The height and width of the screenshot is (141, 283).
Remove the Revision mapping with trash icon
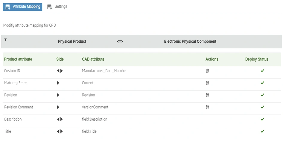[207, 95]
